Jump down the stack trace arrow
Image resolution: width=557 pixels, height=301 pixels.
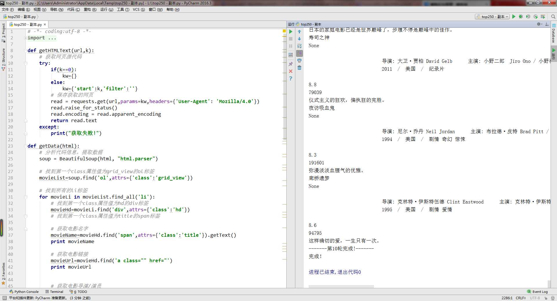(x=299, y=39)
